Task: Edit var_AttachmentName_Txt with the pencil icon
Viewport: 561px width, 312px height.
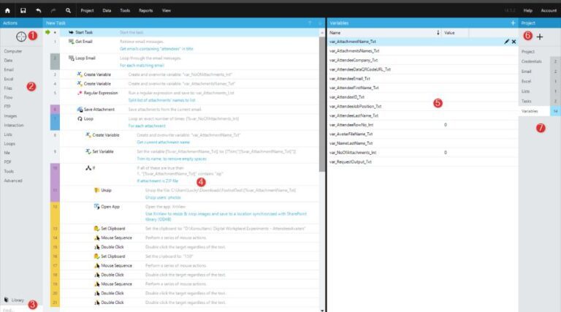Action: click(506, 42)
